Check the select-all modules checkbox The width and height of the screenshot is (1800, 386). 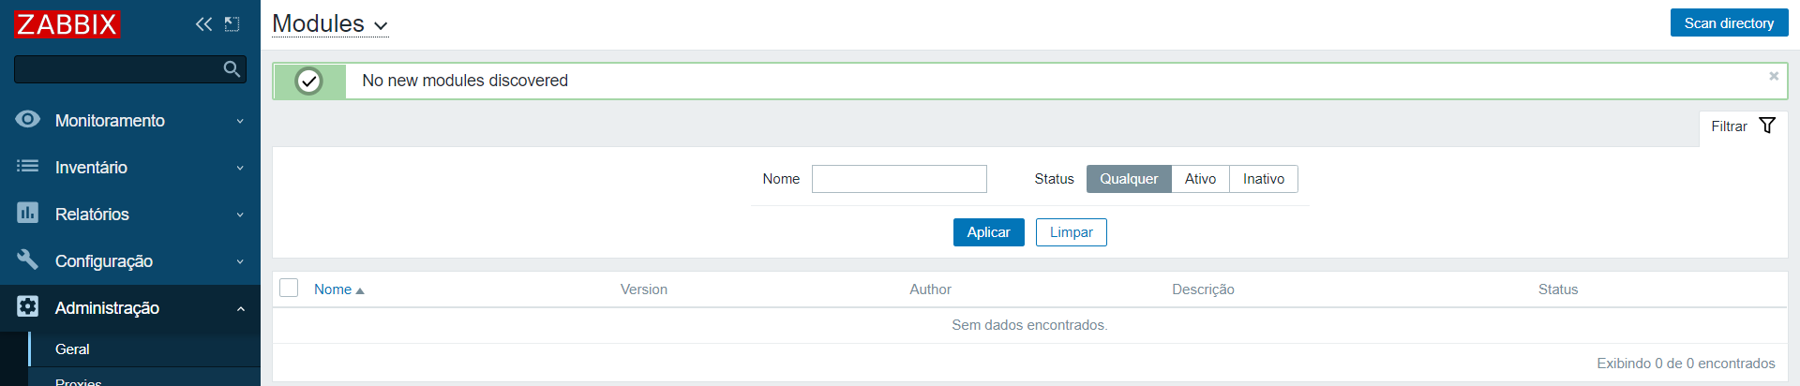(x=289, y=288)
